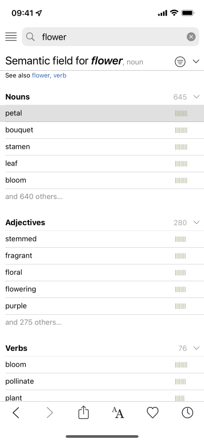Tap the magnifying glass search icon

pos(30,37)
